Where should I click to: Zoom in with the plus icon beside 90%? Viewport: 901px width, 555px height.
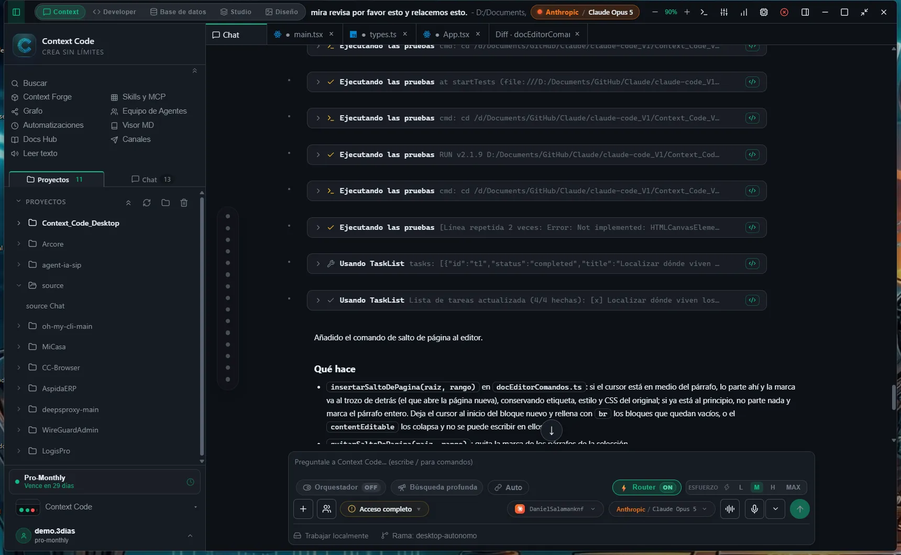coord(687,12)
